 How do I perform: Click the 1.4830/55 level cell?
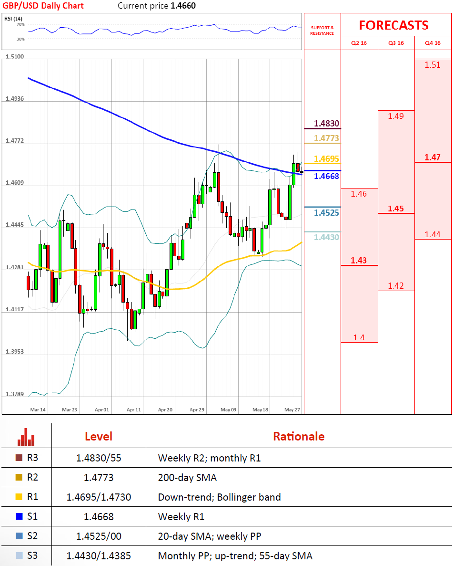[x=99, y=458]
